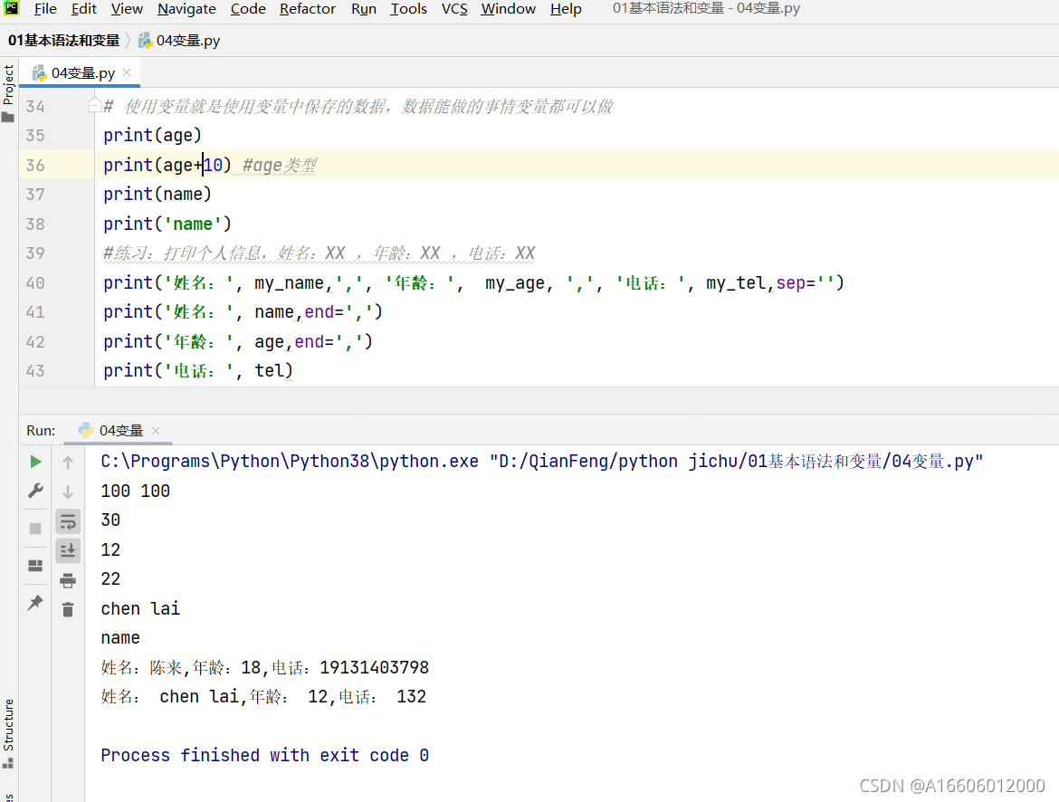Click the down arrow stack trace icon
This screenshot has width=1059, height=802.
[x=68, y=492]
